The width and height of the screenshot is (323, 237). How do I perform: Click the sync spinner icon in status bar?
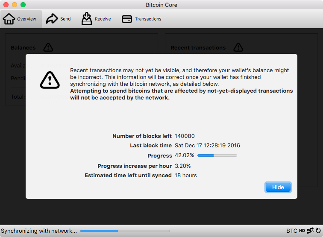[x=318, y=231]
